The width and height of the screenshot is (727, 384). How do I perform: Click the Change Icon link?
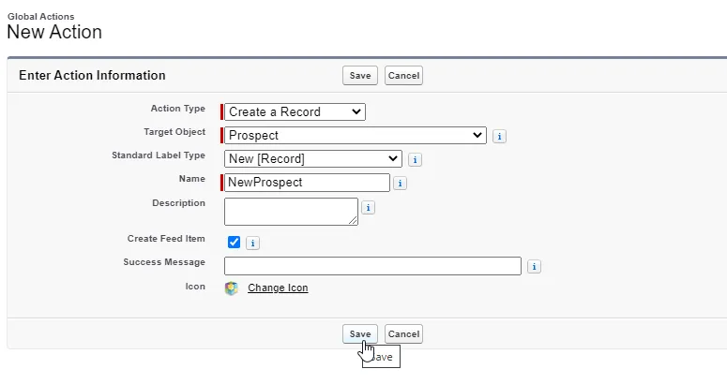278,288
